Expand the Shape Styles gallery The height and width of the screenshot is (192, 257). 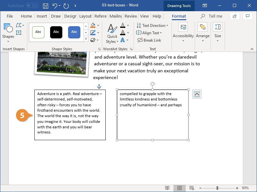pos(85,39)
